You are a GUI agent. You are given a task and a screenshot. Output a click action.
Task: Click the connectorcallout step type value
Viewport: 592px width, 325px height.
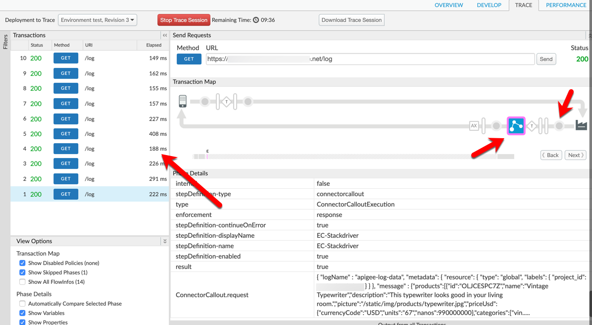coord(340,194)
